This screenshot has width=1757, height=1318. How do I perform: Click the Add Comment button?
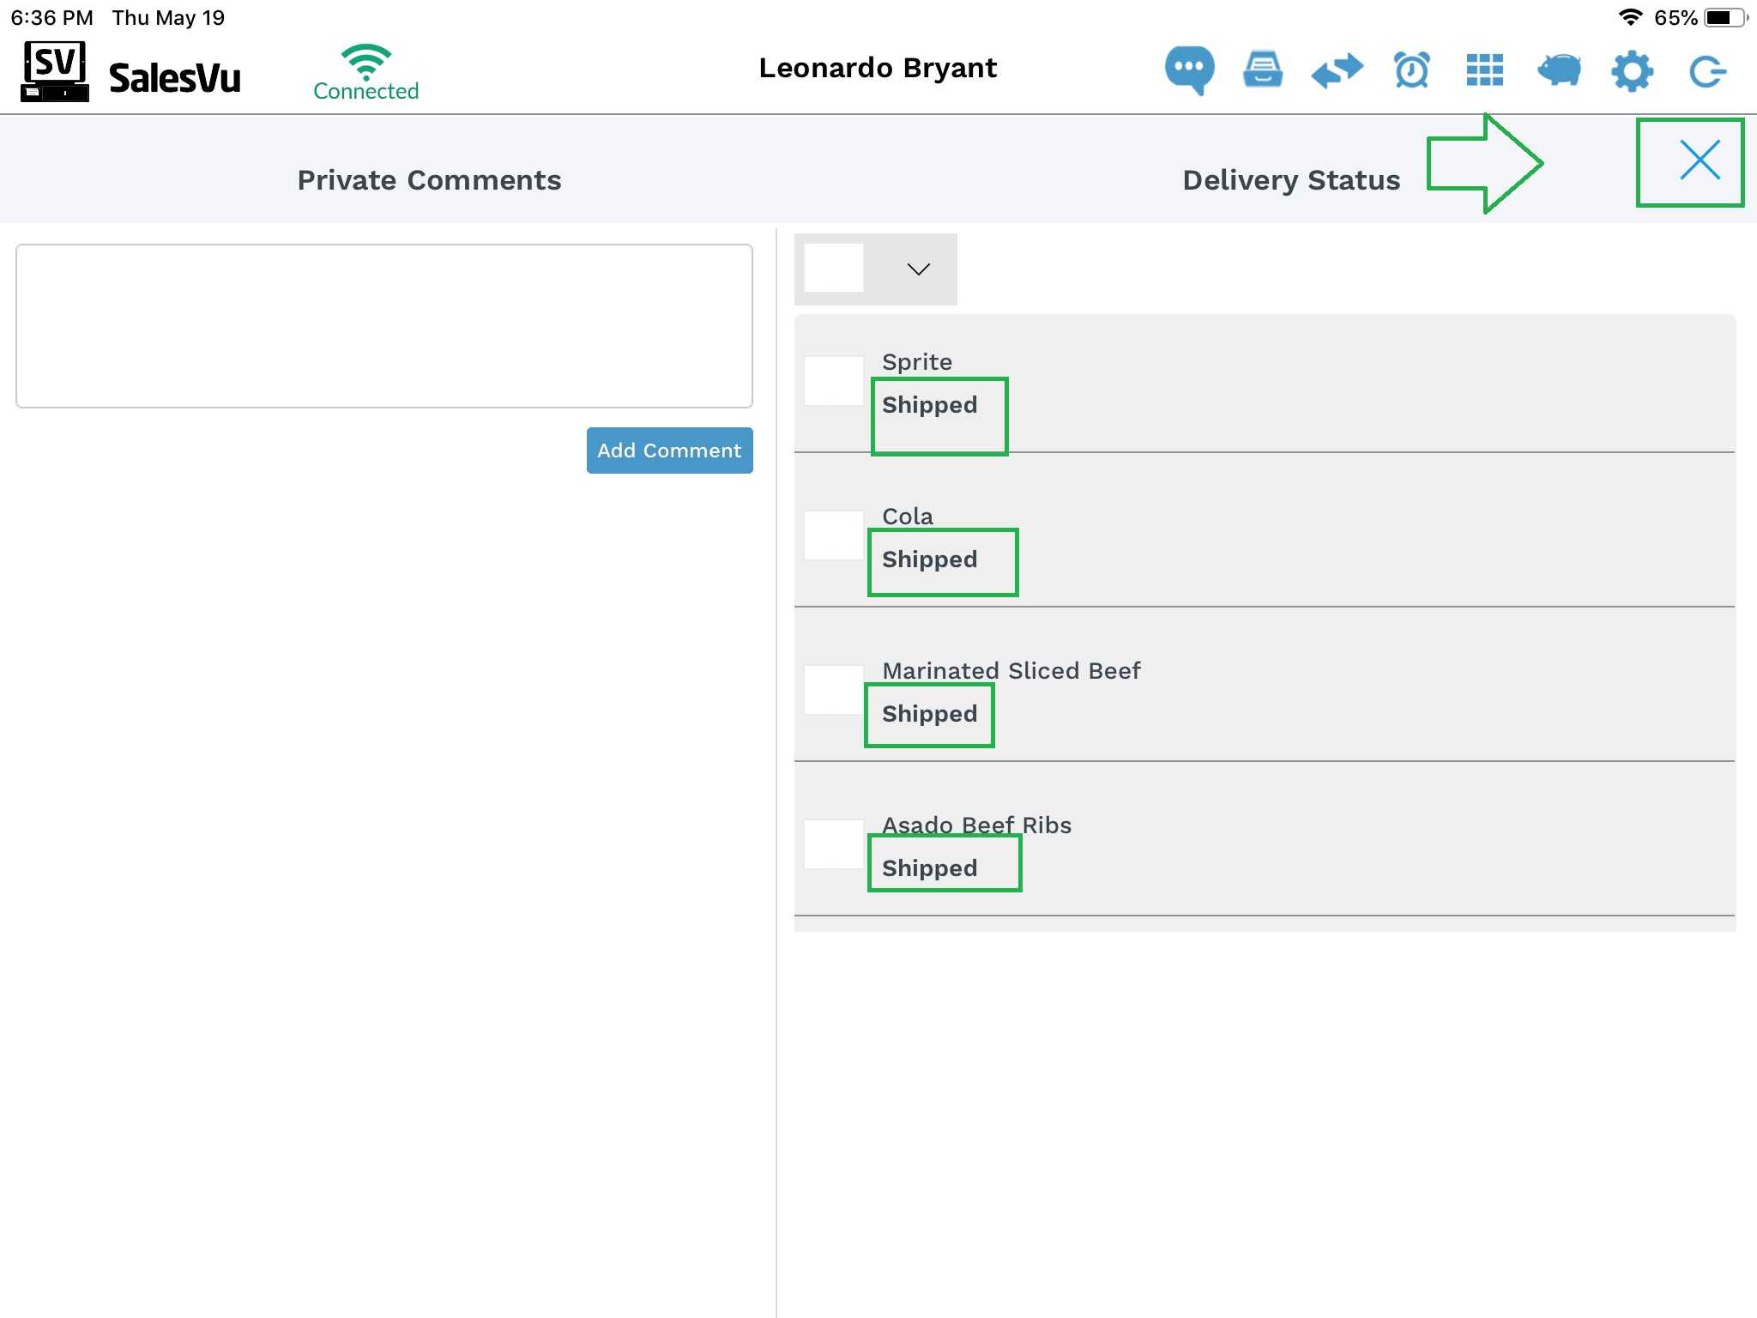point(669,450)
